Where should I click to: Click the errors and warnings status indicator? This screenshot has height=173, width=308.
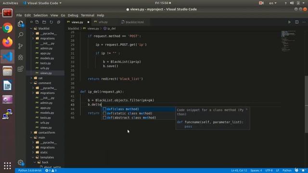click(x=51, y=171)
